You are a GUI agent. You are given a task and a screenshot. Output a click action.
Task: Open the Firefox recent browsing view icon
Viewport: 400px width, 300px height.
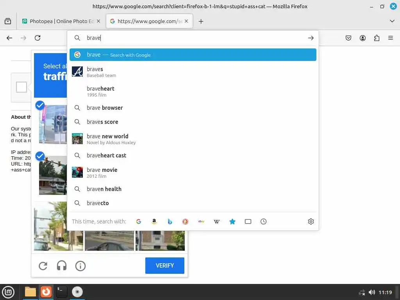tap(8, 21)
